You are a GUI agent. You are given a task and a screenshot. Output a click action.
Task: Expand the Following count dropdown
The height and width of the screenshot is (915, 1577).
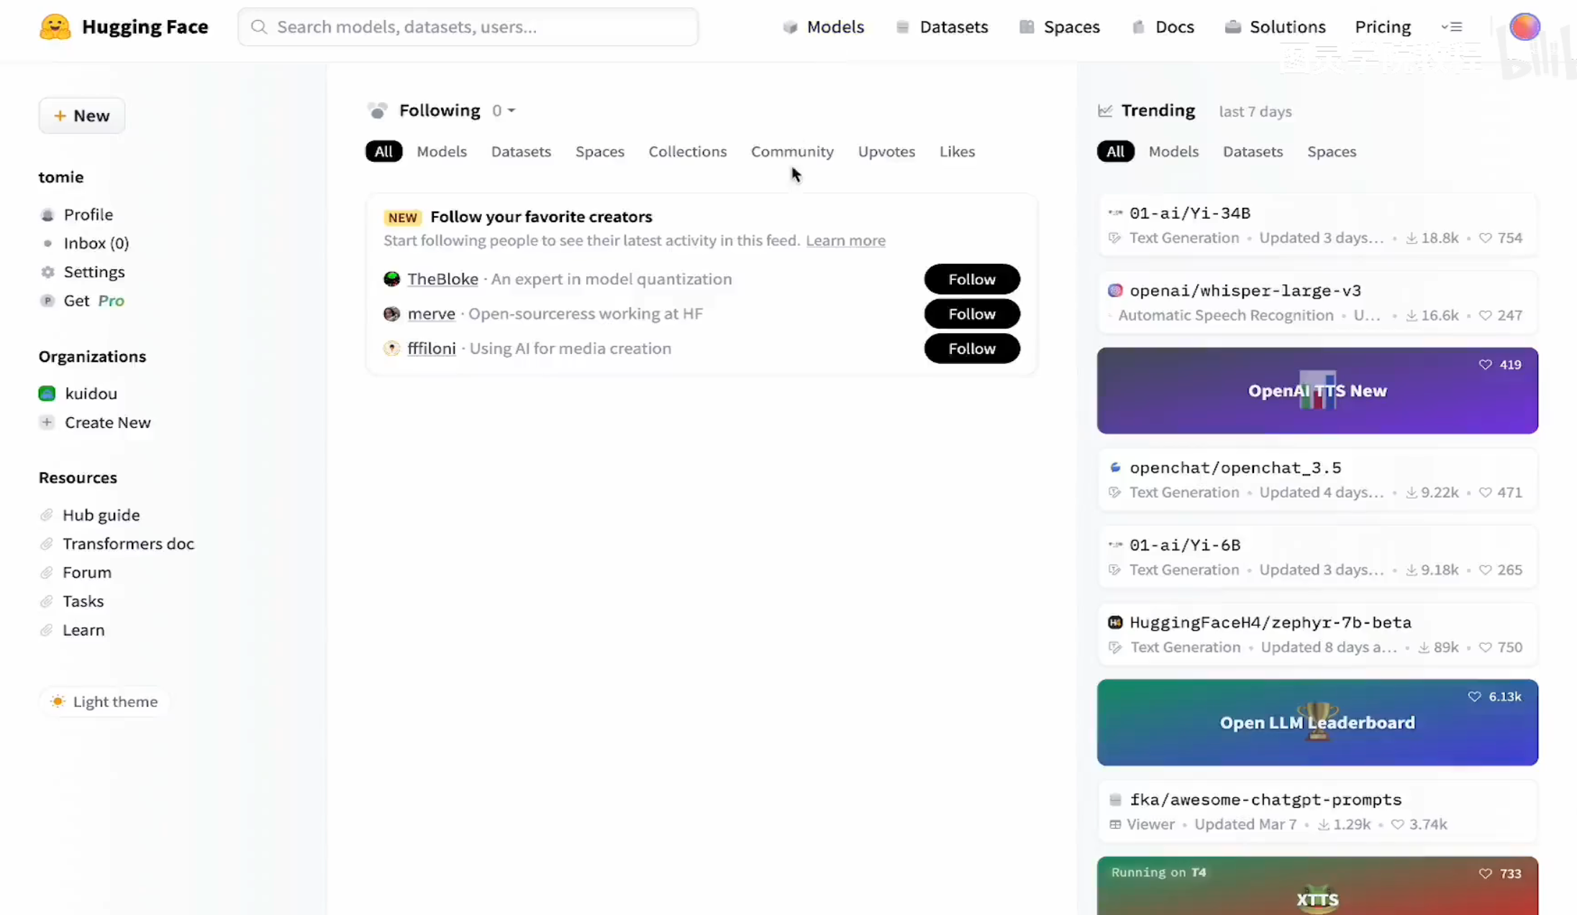[504, 111]
